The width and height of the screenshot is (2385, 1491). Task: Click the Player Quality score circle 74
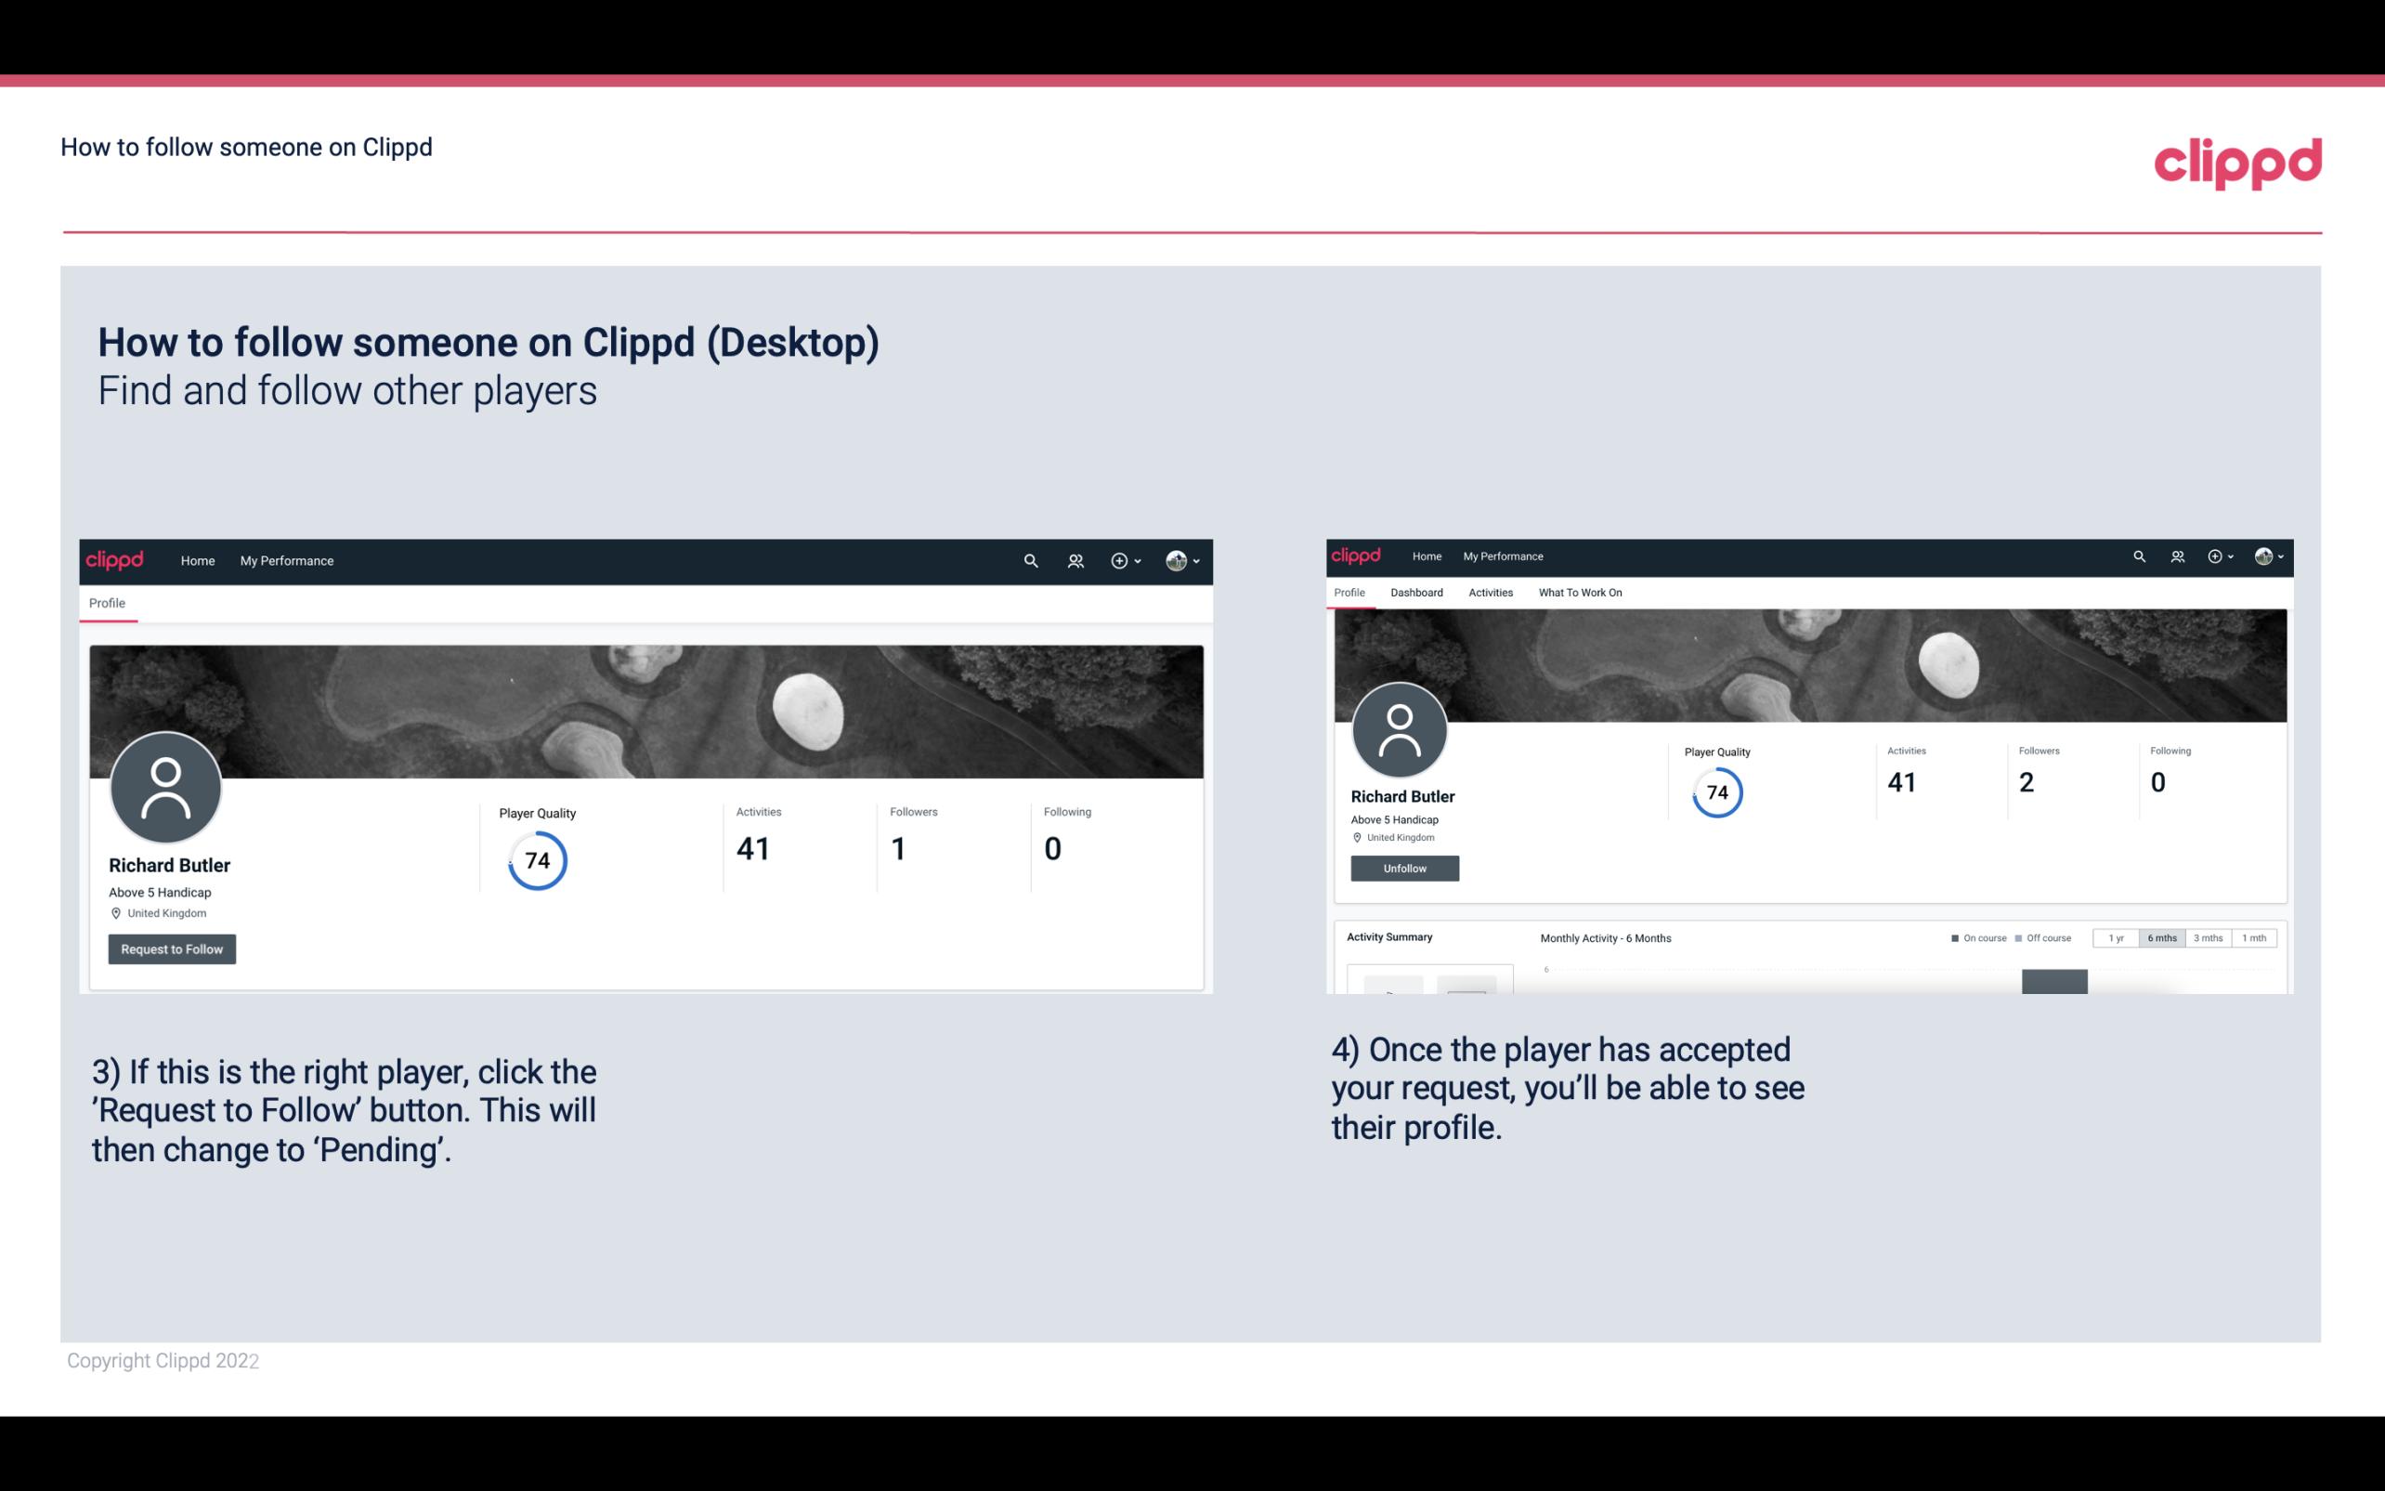coord(536,860)
